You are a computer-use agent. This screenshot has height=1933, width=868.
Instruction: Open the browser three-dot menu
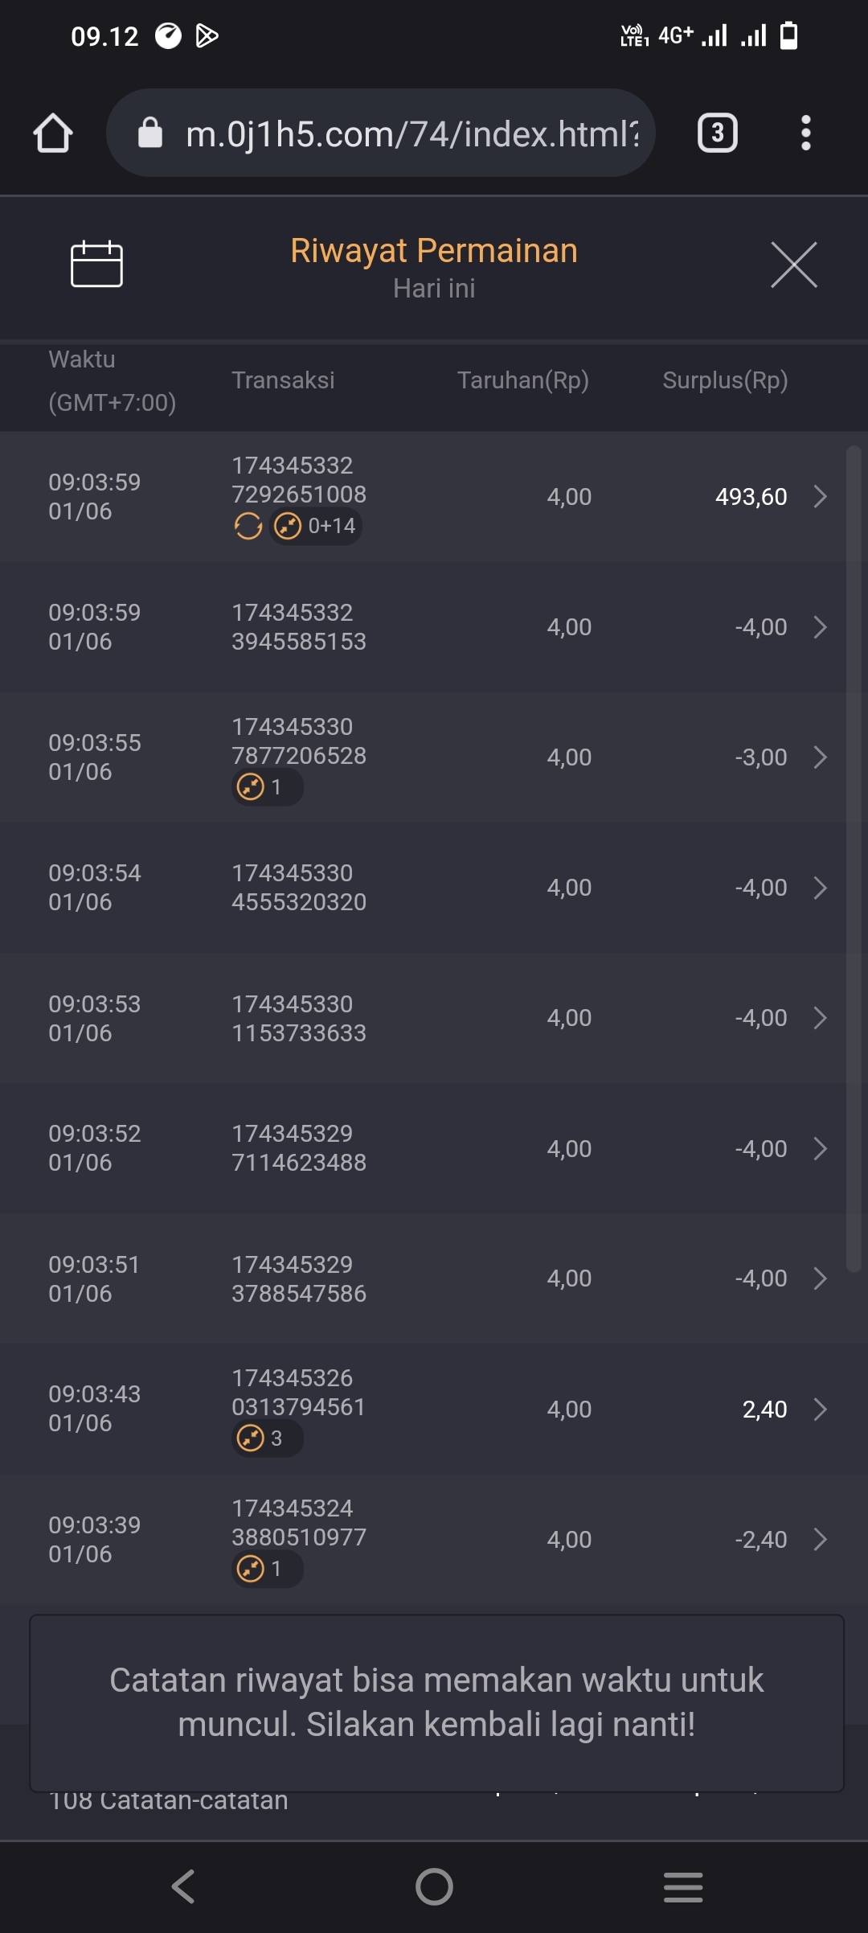[805, 133]
